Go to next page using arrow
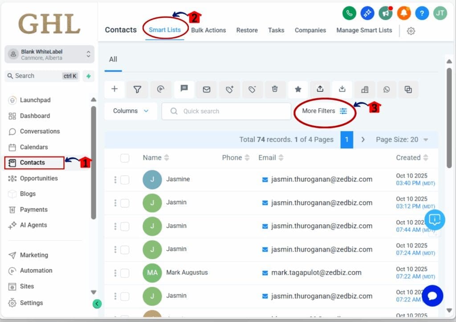This screenshot has height=322, width=456. pos(363,140)
